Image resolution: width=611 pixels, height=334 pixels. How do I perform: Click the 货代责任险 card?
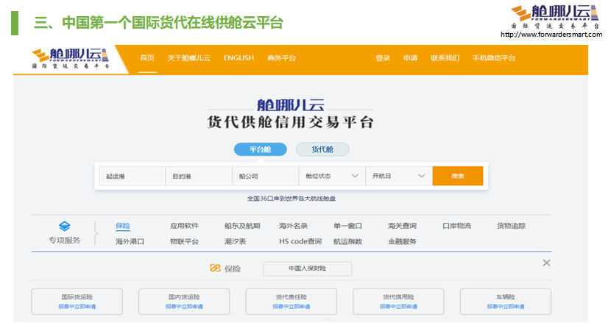pyautogui.click(x=291, y=302)
